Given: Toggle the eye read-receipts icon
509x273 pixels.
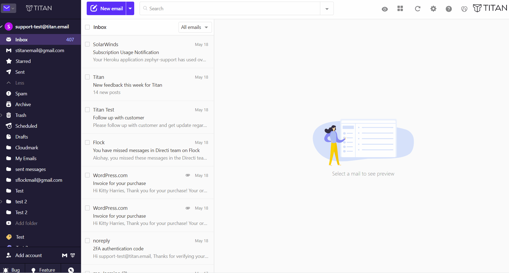Looking at the screenshot, I should tap(385, 9).
